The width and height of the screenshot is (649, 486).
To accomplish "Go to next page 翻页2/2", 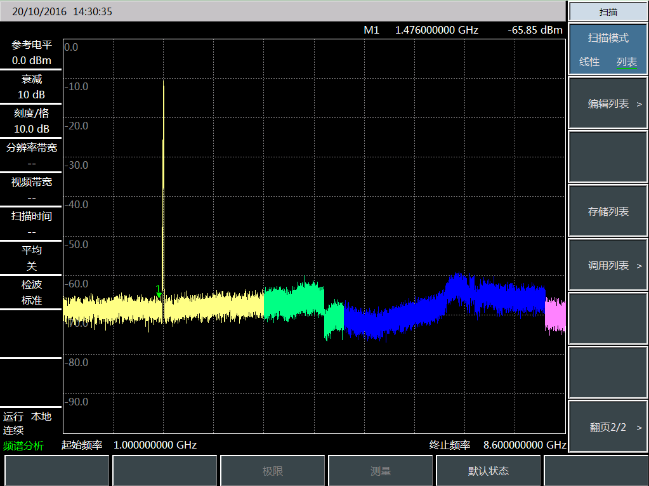I will click(x=608, y=427).
